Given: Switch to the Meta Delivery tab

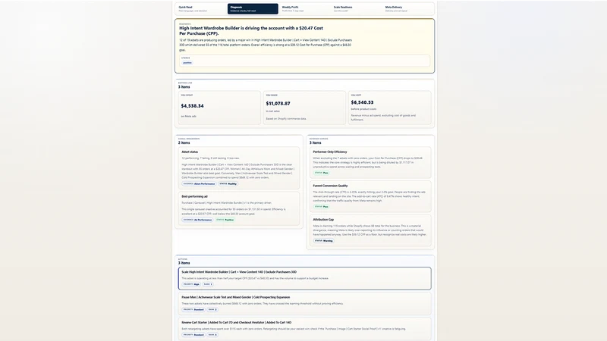Looking at the screenshot, I should coord(407,9).
